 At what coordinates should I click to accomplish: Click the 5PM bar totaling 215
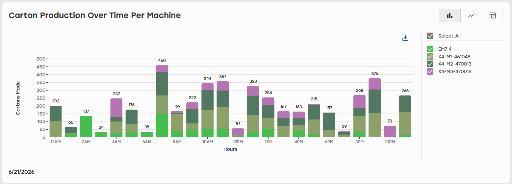click(314, 120)
